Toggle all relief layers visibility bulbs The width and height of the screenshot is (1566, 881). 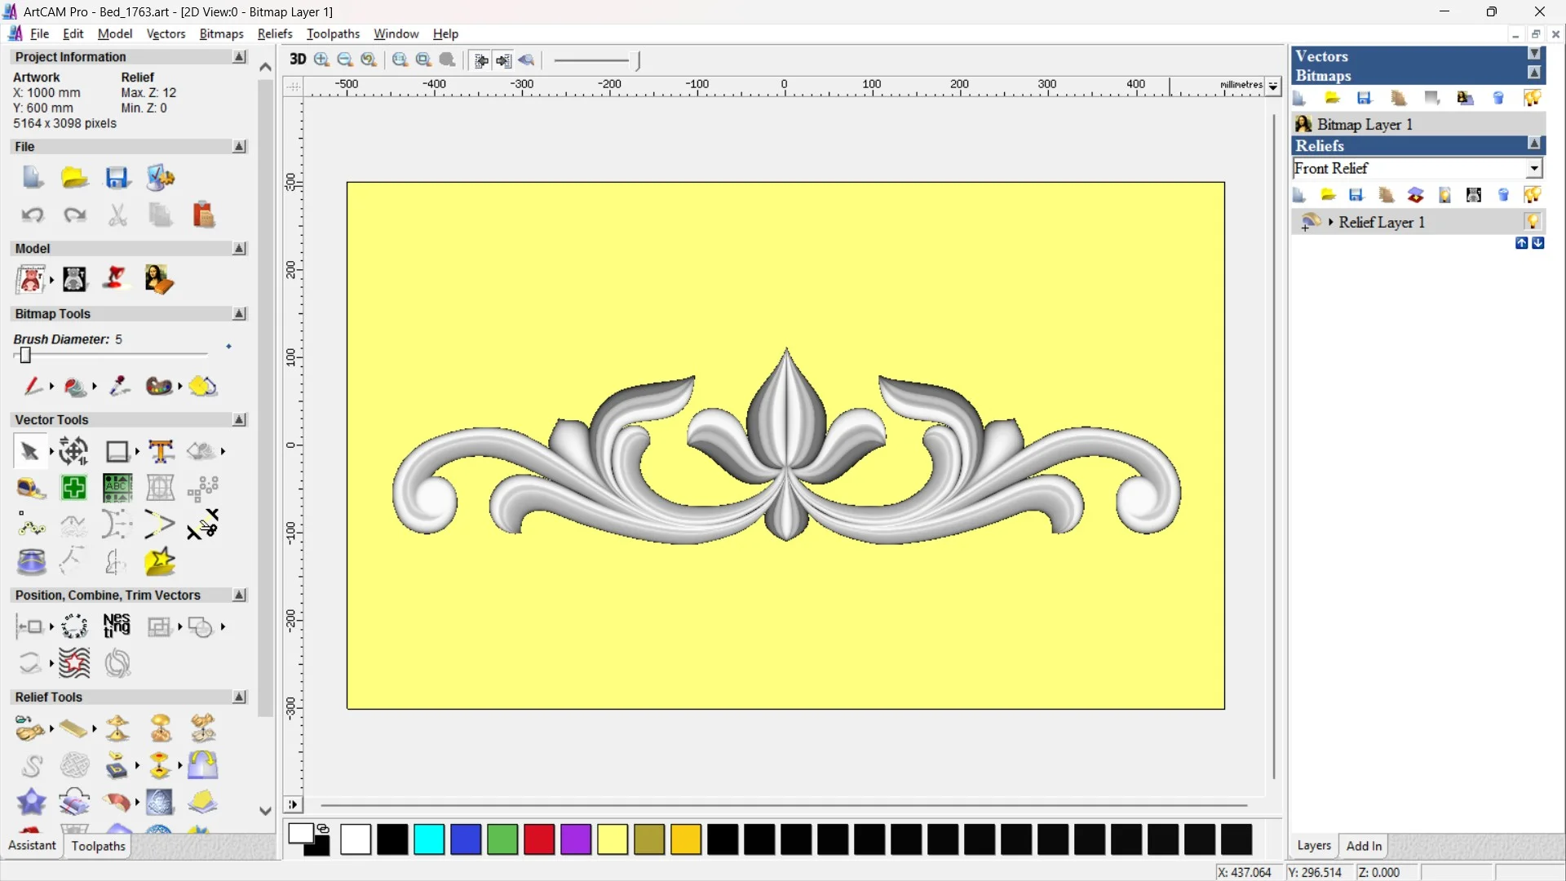(1533, 195)
